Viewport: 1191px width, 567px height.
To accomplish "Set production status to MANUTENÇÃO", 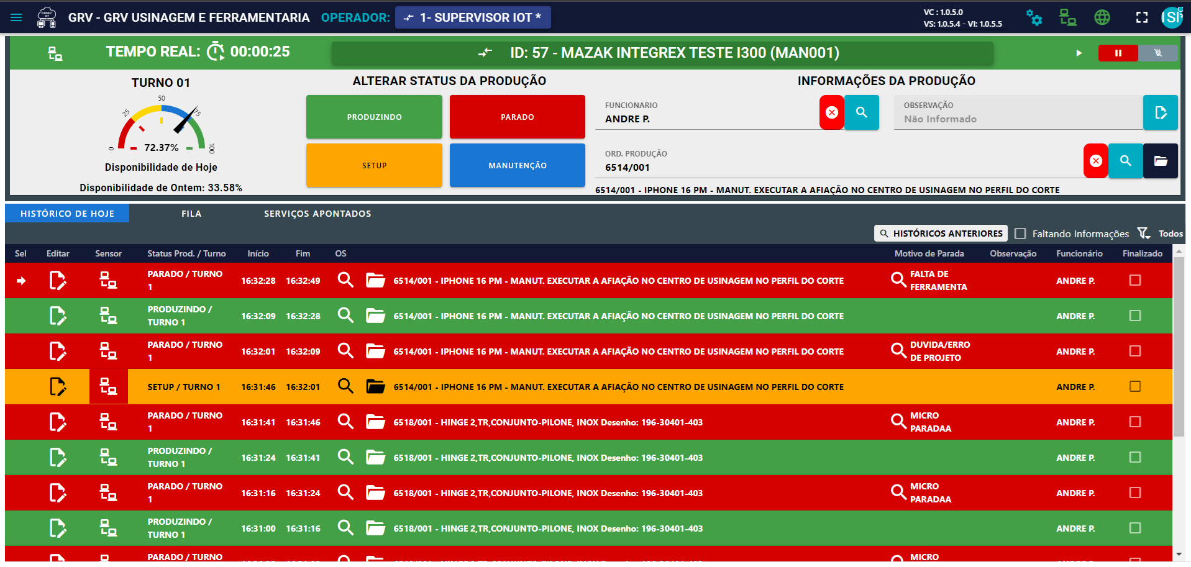I will pyautogui.click(x=518, y=165).
